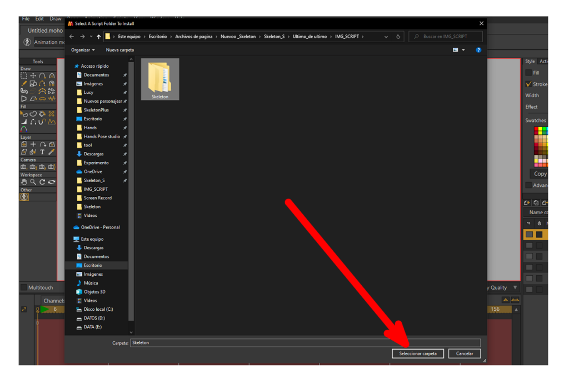Select the Zoom magnifier tool in Workspace
The height and width of the screenshot is (379, 569).
tap(33, 182)
